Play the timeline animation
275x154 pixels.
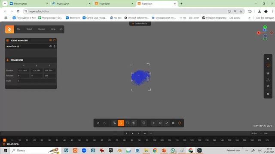click(133, 133)
